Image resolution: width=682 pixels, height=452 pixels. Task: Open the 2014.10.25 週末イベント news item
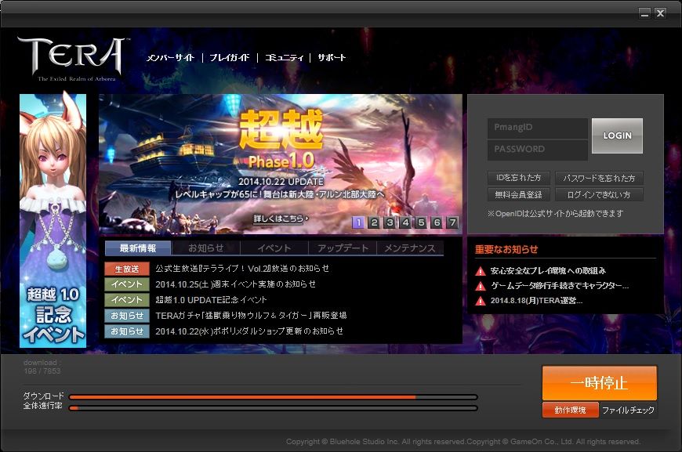coord(236,284)
